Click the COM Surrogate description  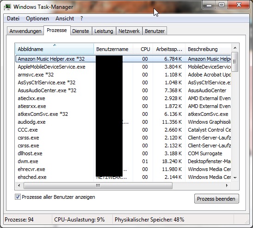(205, 153)
